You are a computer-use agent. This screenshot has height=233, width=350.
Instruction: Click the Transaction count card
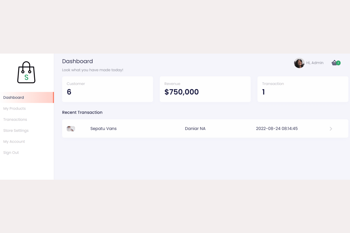tap(302, 89)
